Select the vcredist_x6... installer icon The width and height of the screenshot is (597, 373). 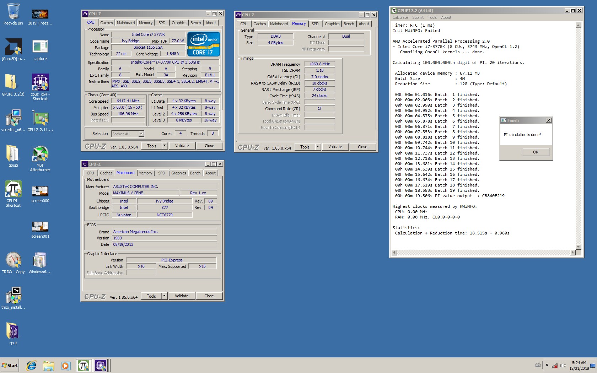pyautogui.click(x=13, y=121)
